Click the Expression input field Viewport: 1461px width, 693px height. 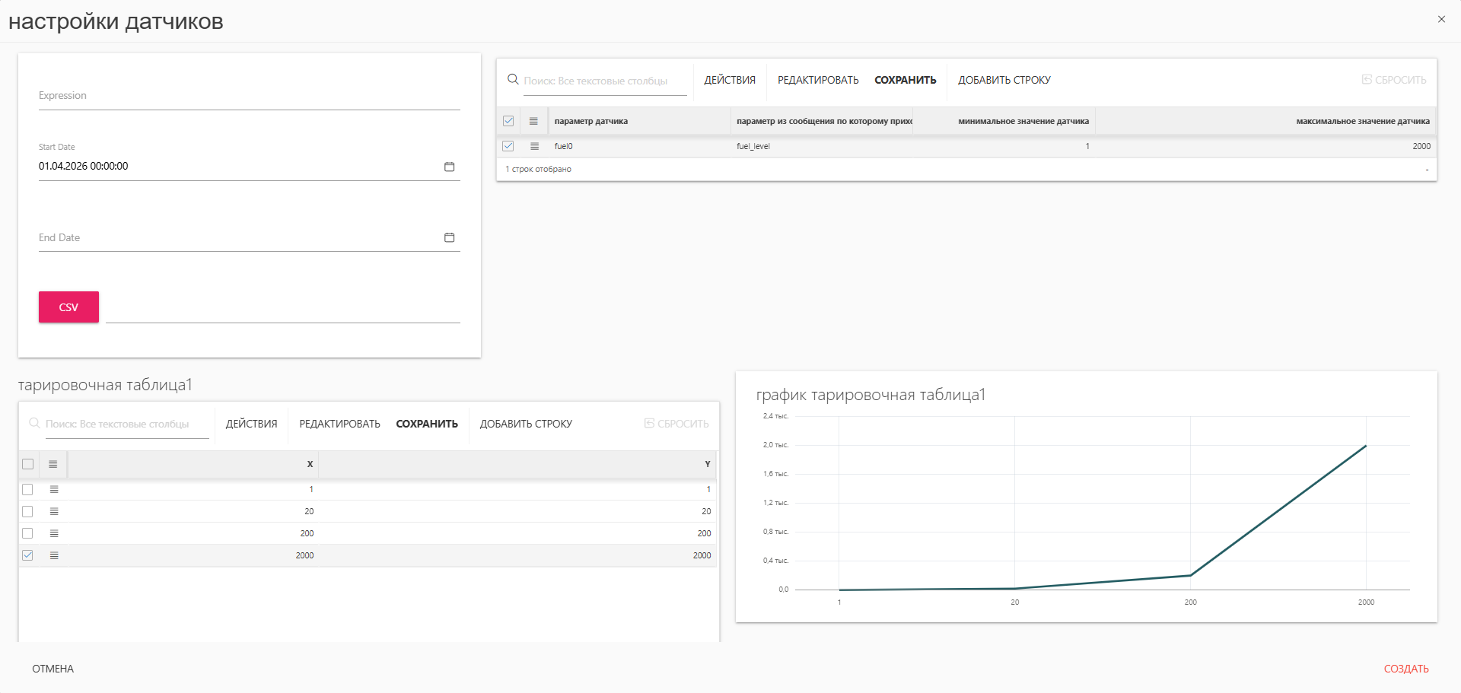[249, 97]
